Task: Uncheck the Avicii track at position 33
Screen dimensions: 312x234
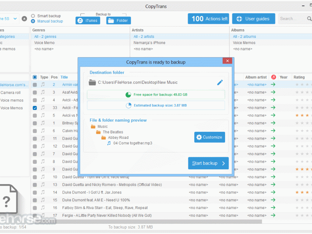Action: pyautogui.click(x=35, y=108)
